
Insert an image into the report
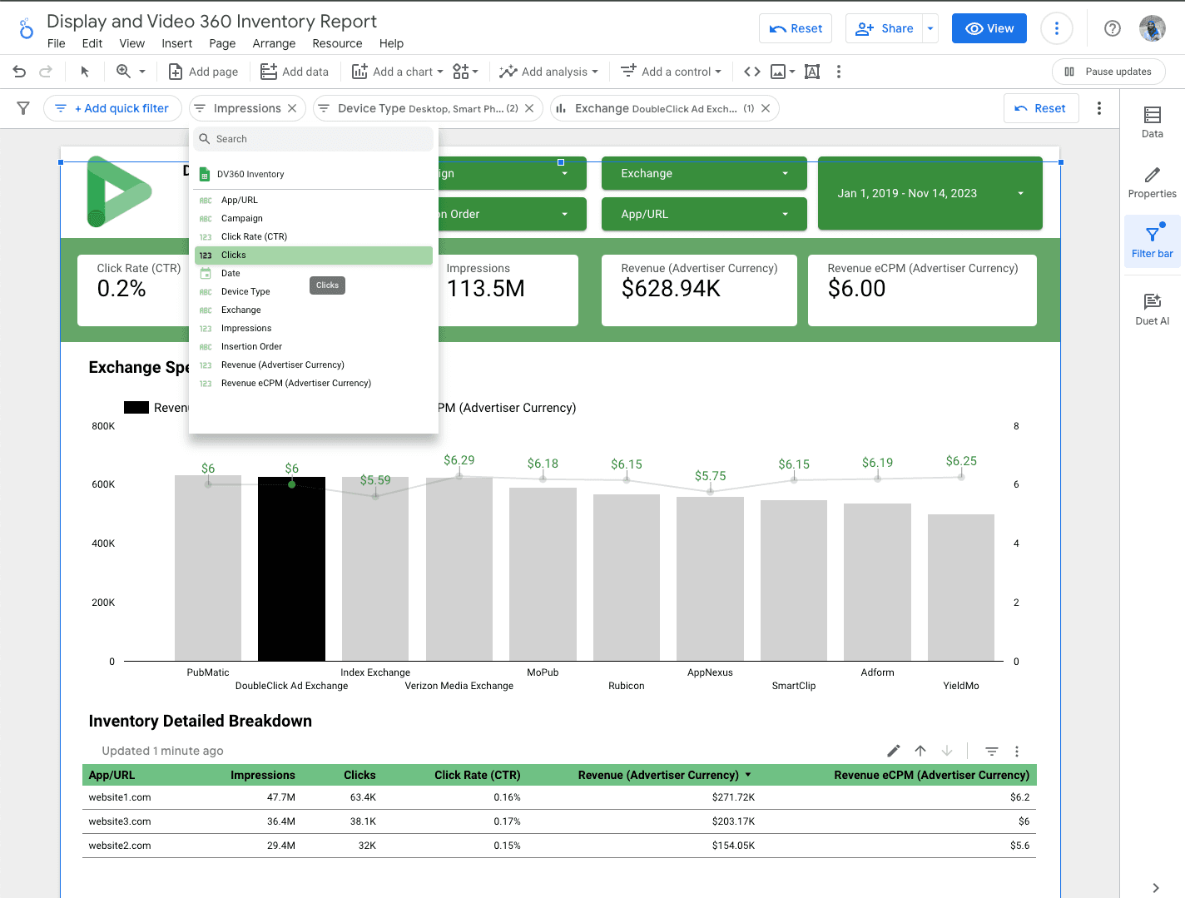click(x=778, y=72)
